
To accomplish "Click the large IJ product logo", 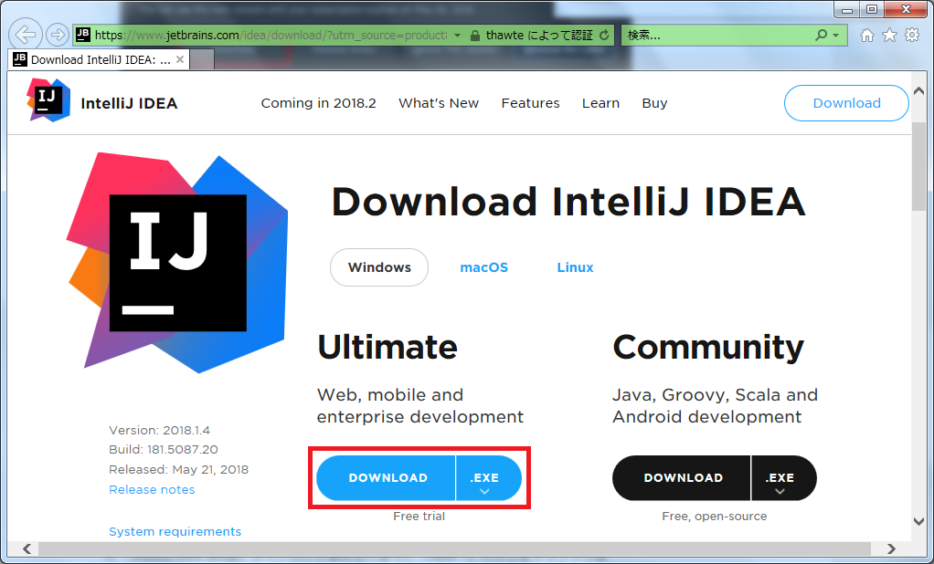I will click(x=177, y=262).
